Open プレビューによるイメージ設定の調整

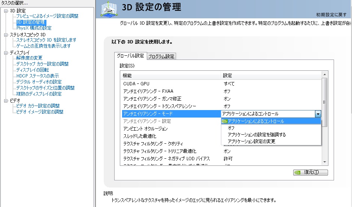(47, 16)
